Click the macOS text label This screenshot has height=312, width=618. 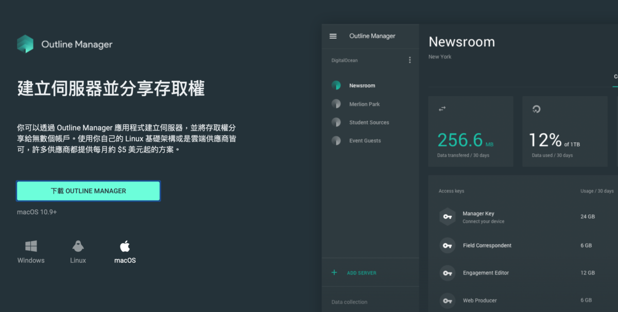click(x=125, y=260)
